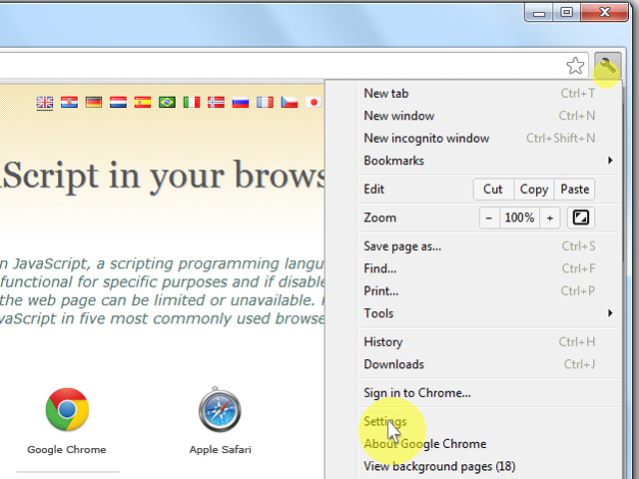Bookmark page with star icon

[575, 67]
